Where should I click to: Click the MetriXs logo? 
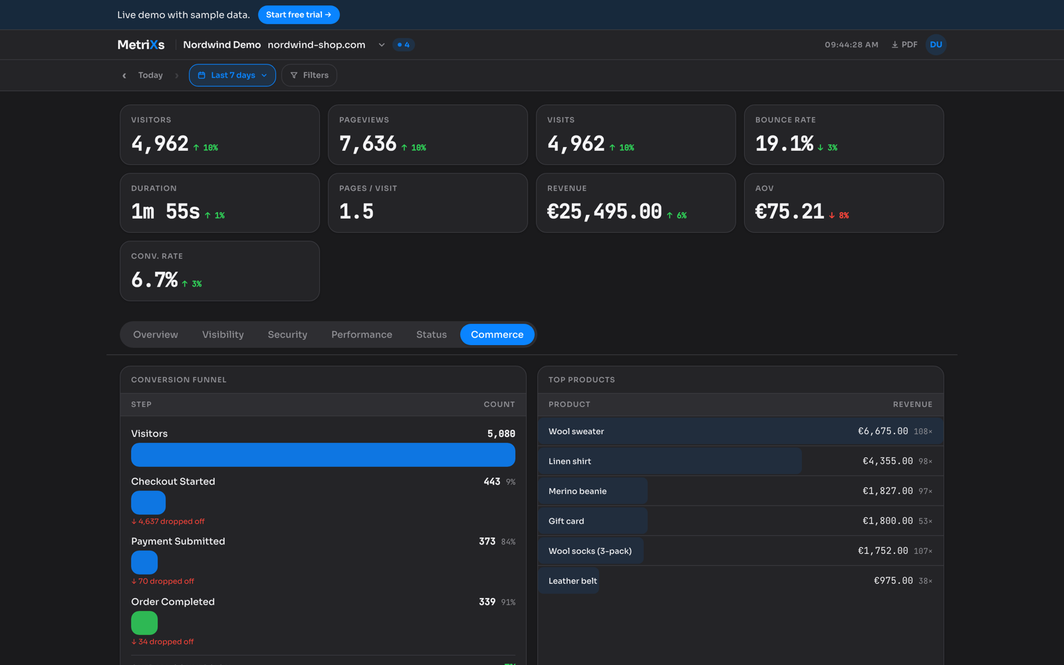(141, 45)
